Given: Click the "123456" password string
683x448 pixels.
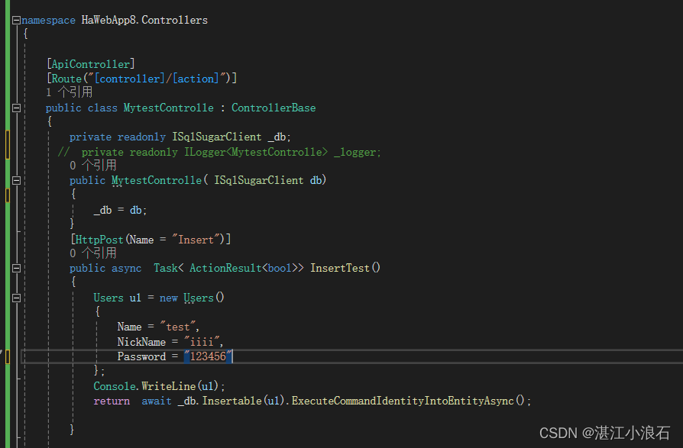Looking at the screenshot, I should click(x=208, y=356).
